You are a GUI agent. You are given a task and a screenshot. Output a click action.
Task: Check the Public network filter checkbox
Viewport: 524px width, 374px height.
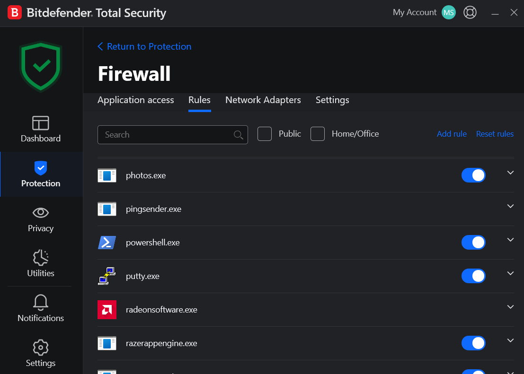coord(264,134)
